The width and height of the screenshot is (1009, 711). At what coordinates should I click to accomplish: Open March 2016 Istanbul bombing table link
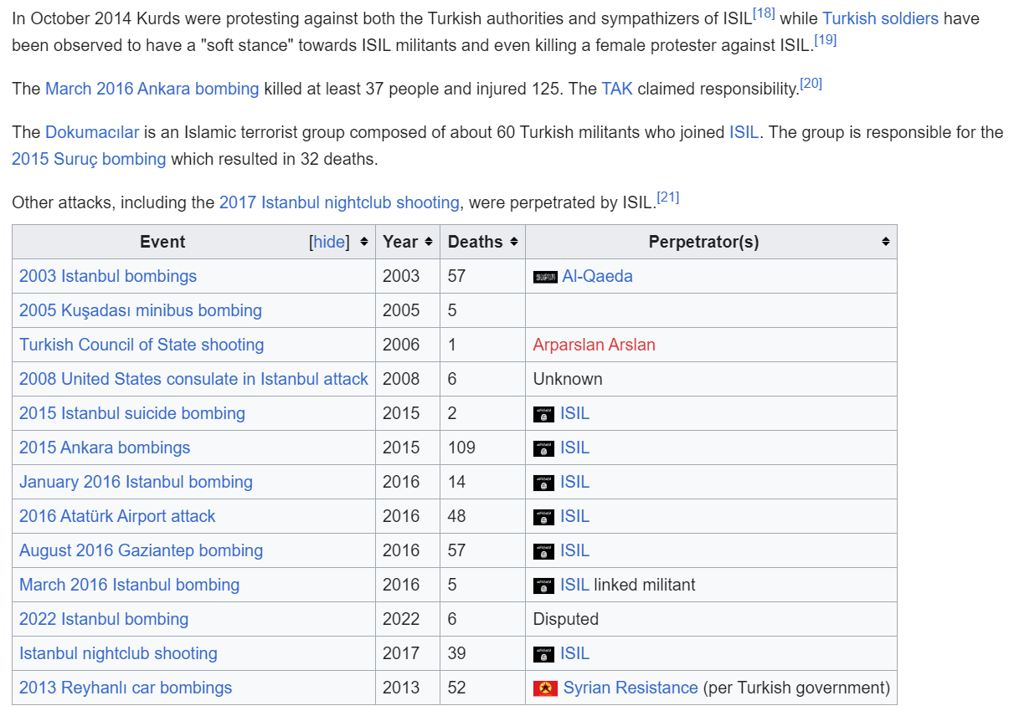tap(129, 585)
